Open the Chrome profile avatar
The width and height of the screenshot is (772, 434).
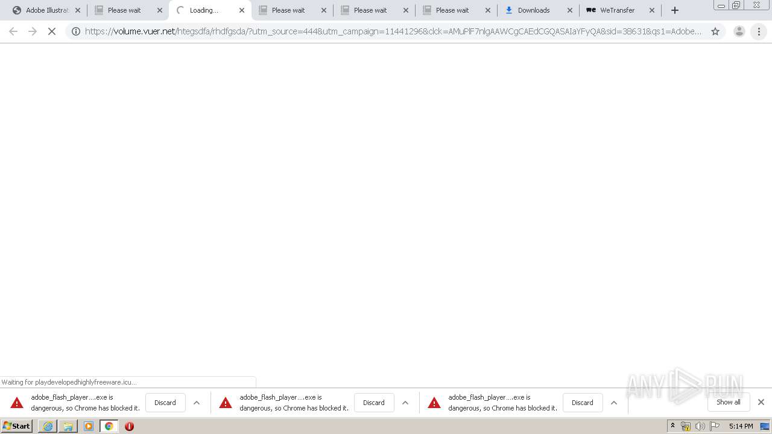(x=739, y=31)
